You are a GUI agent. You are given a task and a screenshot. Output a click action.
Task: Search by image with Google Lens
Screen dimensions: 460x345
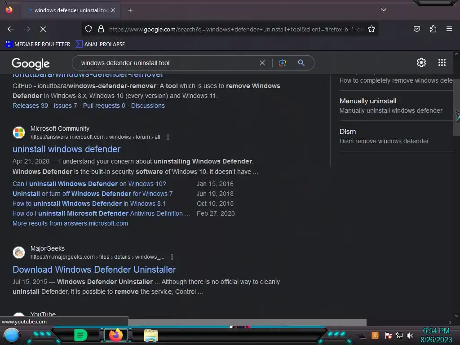tap(283, 63)
